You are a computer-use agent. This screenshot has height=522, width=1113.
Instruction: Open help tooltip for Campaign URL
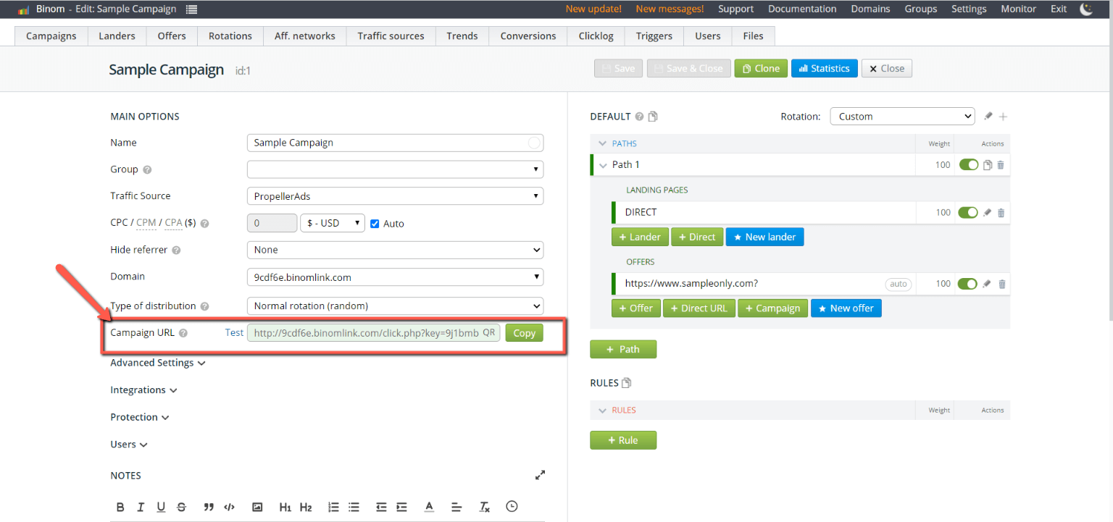pos(183,333)
